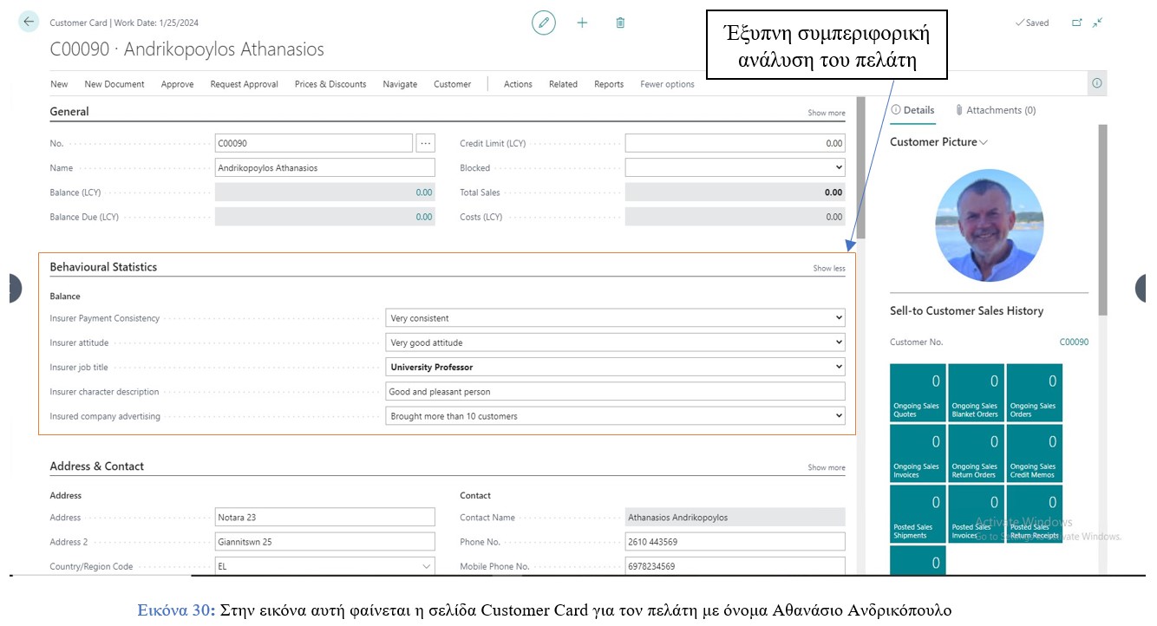Open the Prices & Discounts menu

click(x=330, y=84)
